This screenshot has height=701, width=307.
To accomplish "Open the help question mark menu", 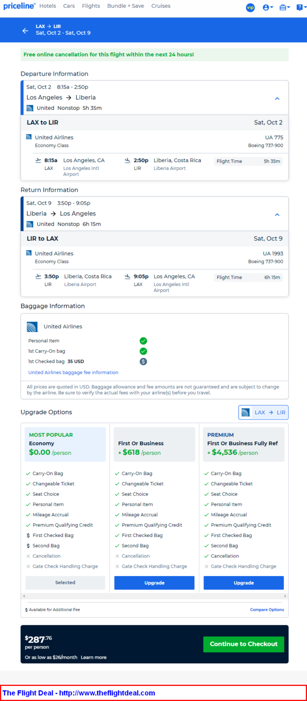I will [x=301, y=7].
